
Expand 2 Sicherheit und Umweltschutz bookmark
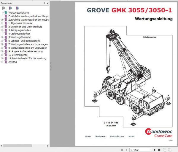(2, 27)
